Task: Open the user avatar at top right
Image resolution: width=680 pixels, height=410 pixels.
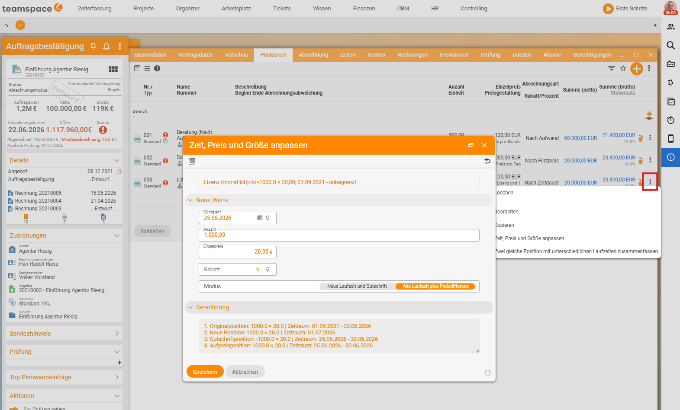Action: point(670,8)
